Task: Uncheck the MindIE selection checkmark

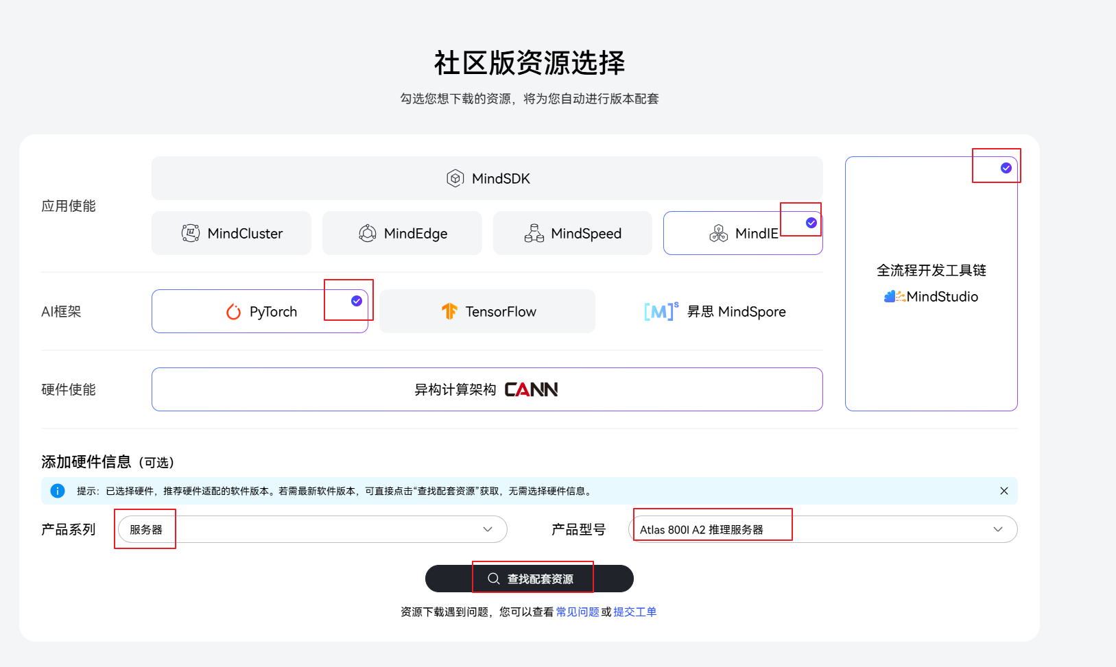Action: (811, 223)
